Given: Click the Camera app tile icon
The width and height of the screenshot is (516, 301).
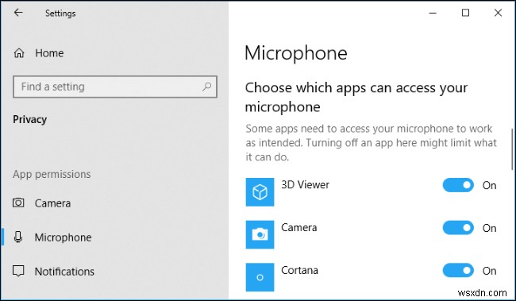Looking at the screenshot, I should click(x=260, y=234).
